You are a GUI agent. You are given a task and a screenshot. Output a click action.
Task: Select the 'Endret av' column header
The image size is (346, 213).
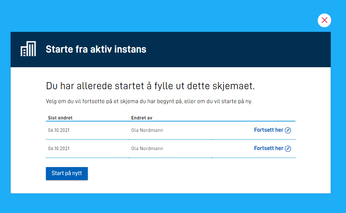(x=142, y=118)
